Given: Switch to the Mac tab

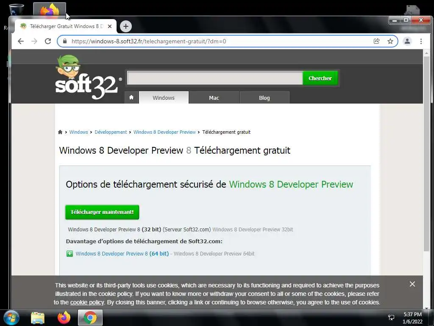Looking at the screenshot, I should pyautogui.click(x=214, y=98).
